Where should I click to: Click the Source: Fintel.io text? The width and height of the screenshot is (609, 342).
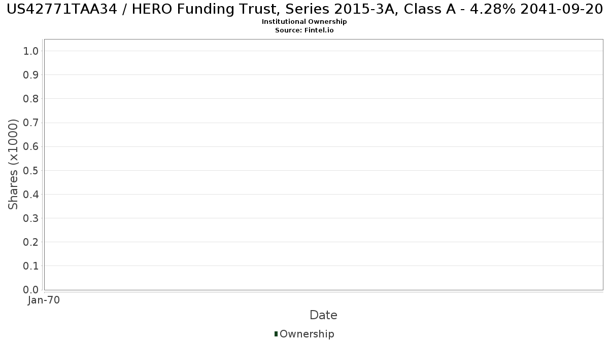(304, 30)
